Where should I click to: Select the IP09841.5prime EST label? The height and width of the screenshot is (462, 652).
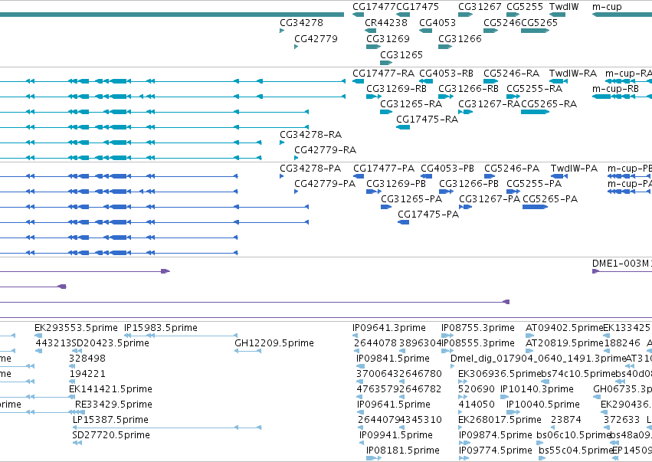tap(393, 359)
